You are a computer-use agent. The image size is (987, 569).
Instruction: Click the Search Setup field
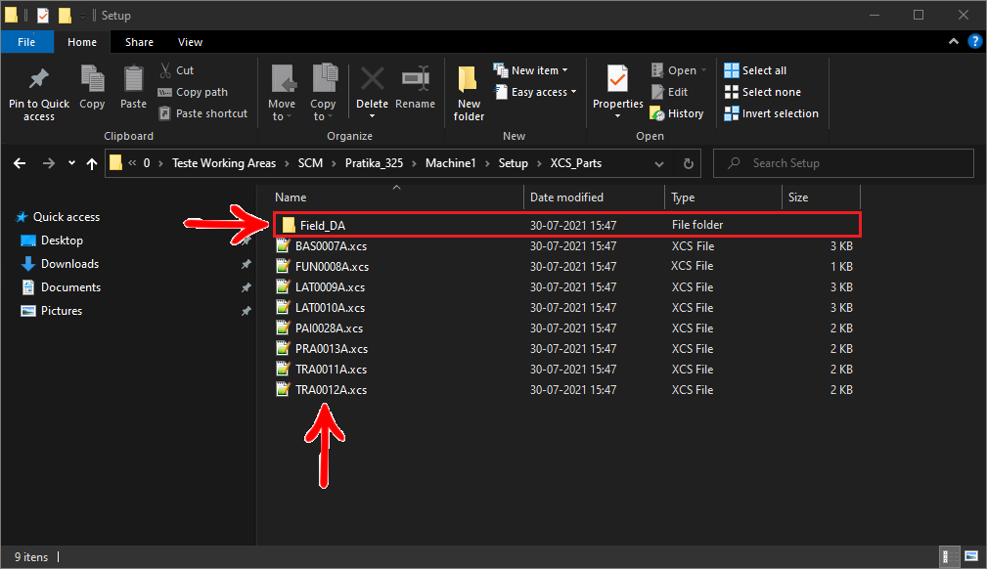843,163
